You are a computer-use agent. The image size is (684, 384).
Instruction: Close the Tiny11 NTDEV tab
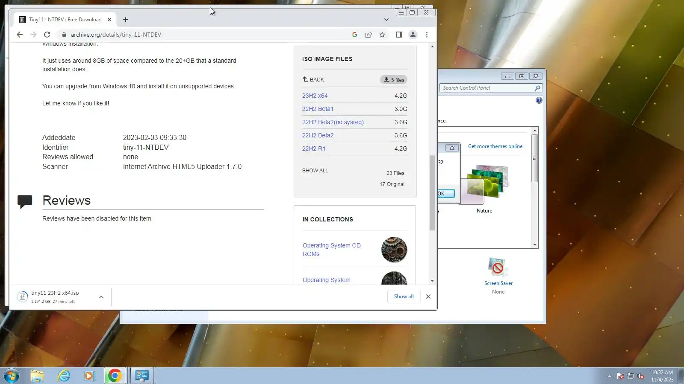point(109,20)
